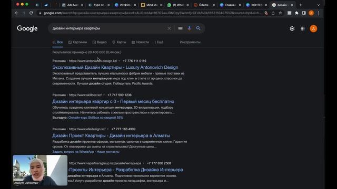Open Онлайн-курс Skillbox со скидкой link
337x189 pixels.
[x=96, y=118]
